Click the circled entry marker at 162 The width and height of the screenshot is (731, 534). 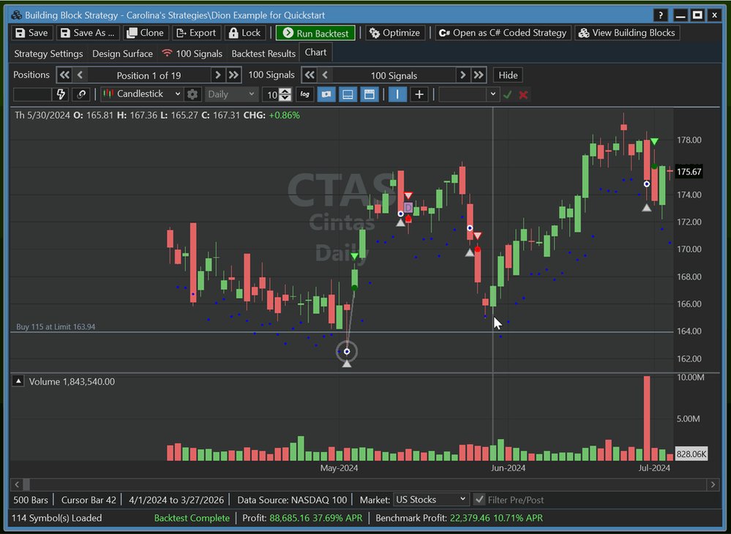[x=347, y=351]
